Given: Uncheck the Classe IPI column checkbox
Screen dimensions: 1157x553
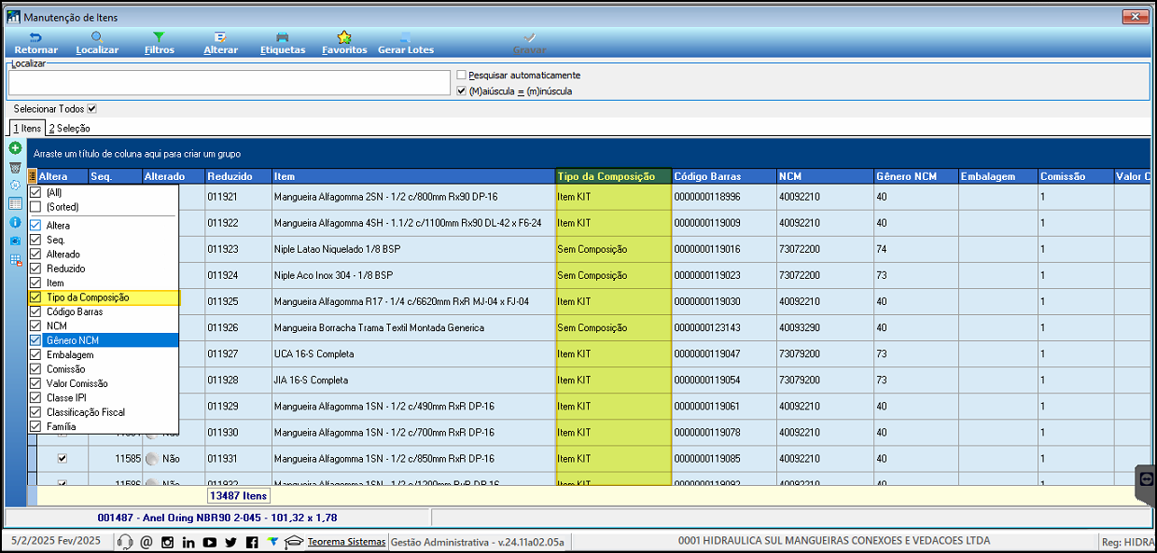Looking at the screenshot, I should [35, 397].
